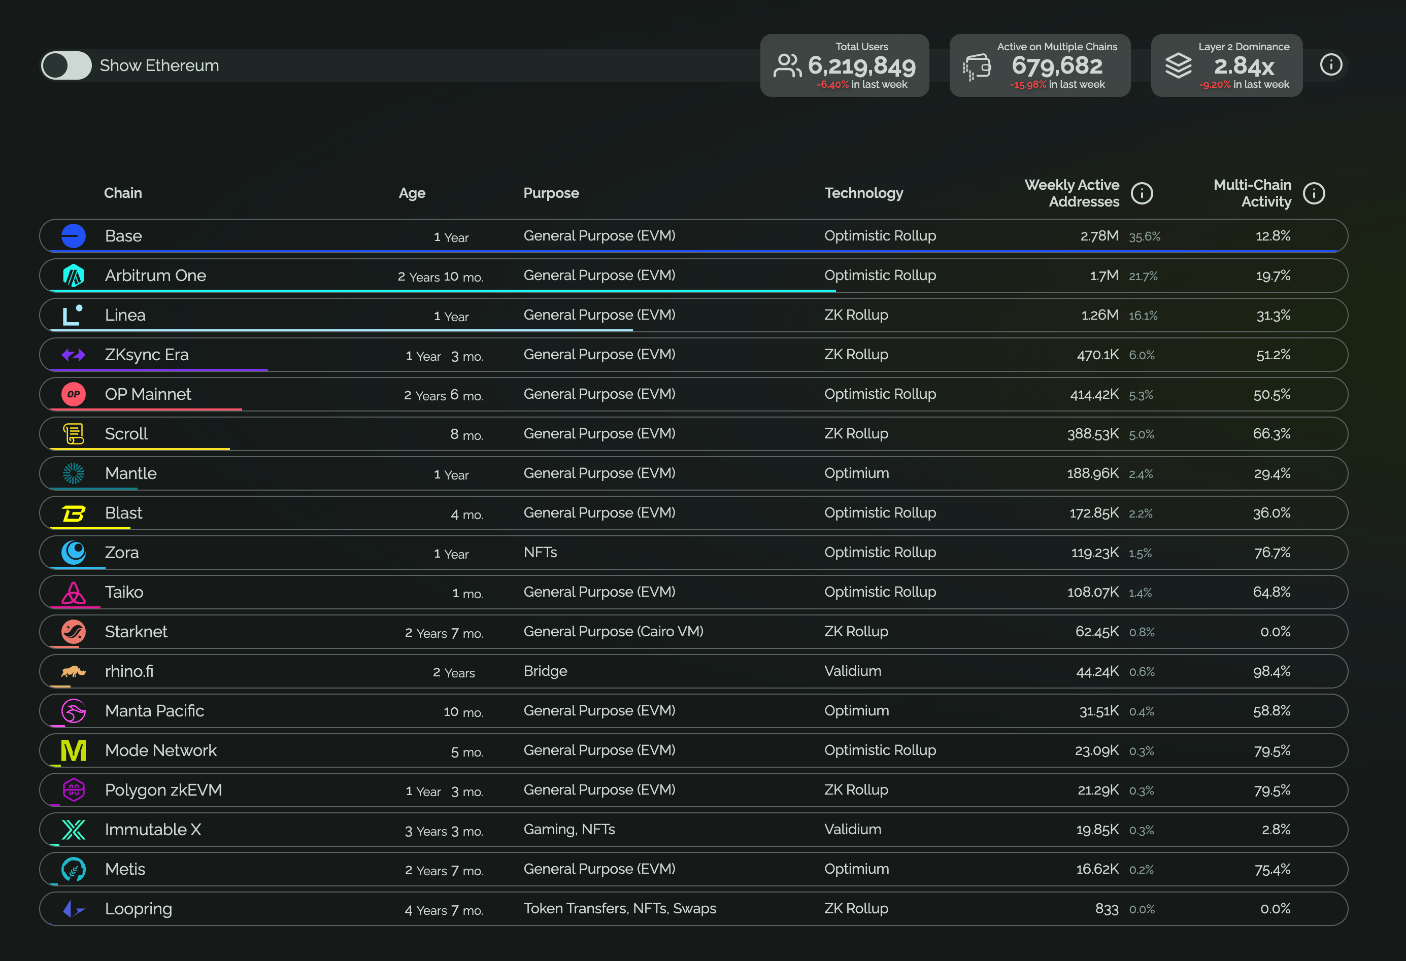
Task: Click the Blast yellow logo
Action: [74, 513]
